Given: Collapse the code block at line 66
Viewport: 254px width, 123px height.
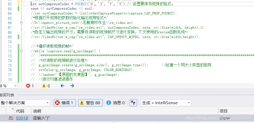Looking at the screenshot, I should coord(21,23).
